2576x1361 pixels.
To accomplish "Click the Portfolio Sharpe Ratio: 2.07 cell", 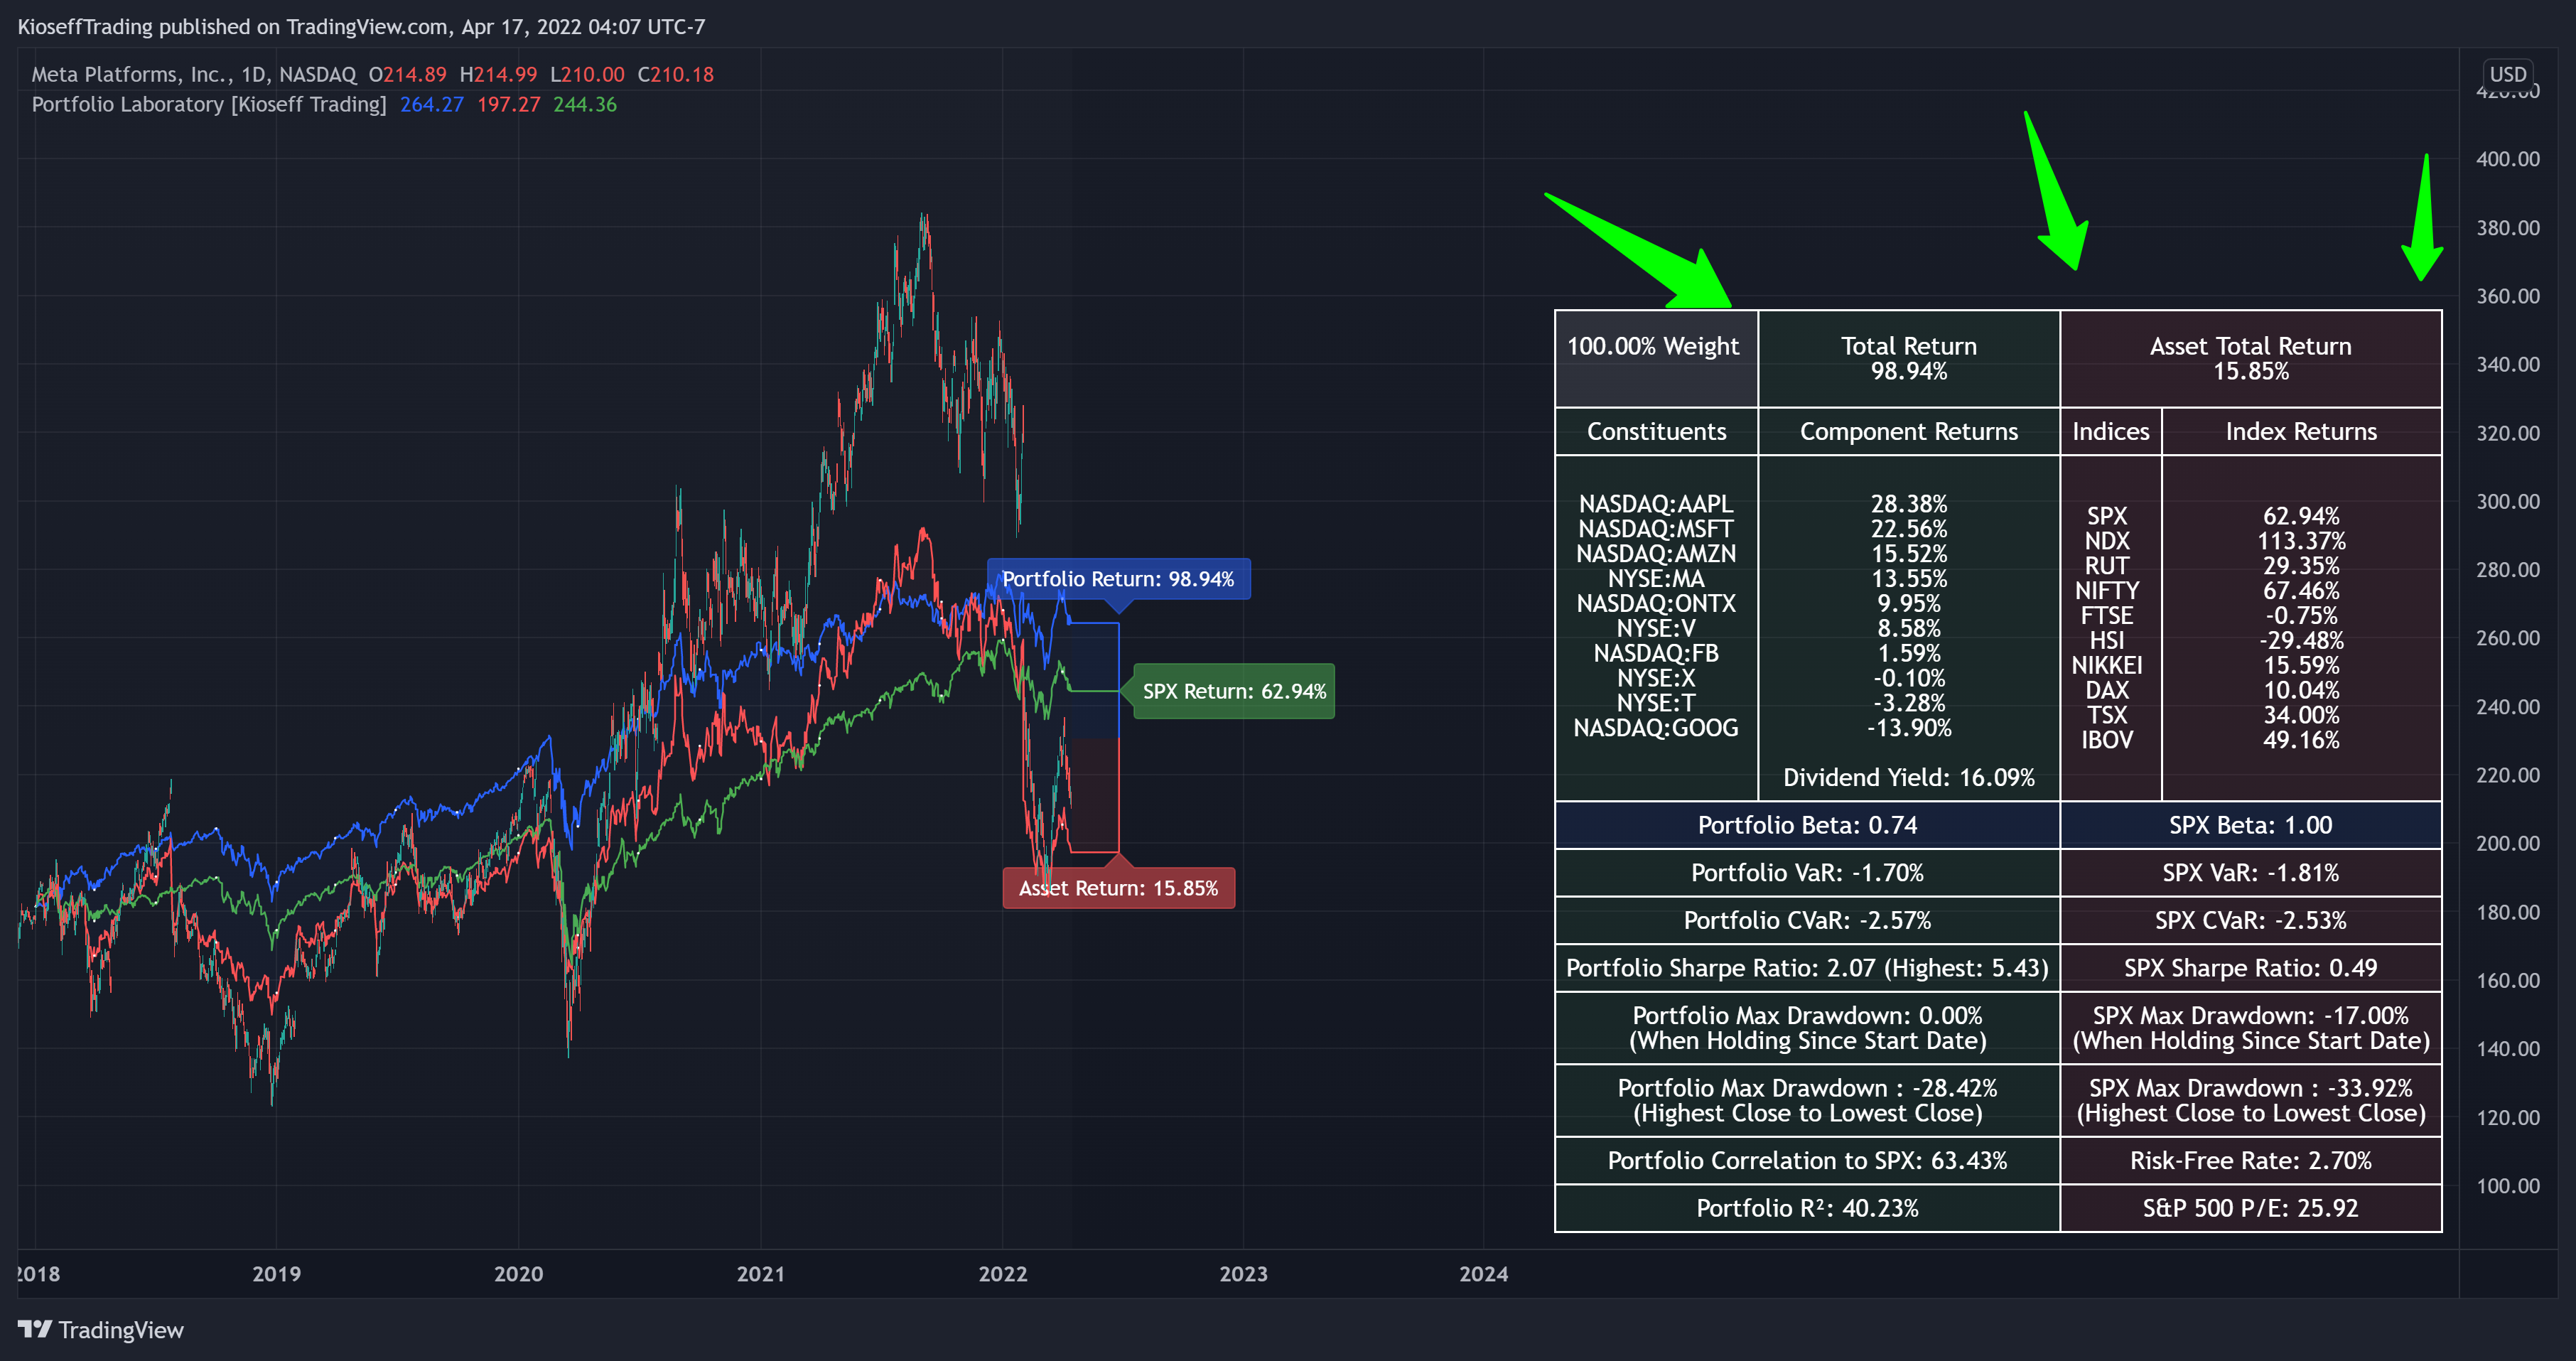I will (1808, 968).
